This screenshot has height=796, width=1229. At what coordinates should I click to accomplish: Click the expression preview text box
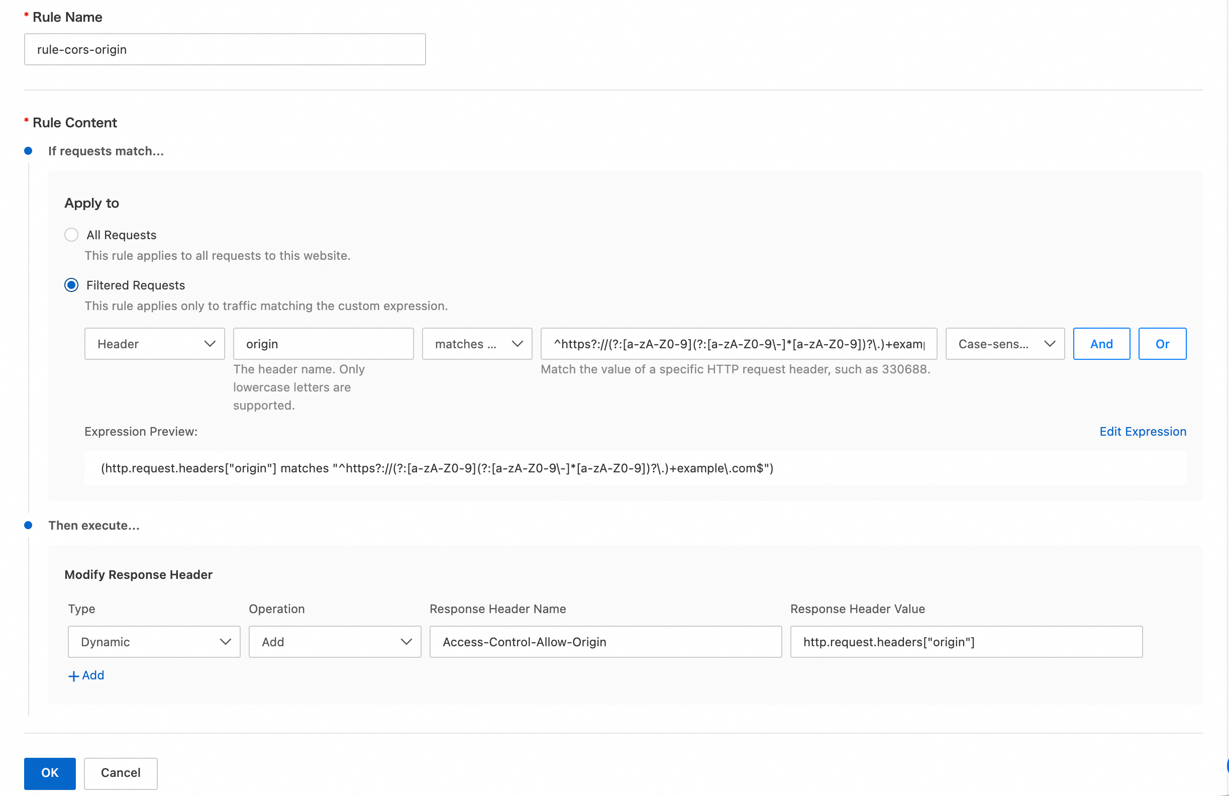[x=635, y=468]
